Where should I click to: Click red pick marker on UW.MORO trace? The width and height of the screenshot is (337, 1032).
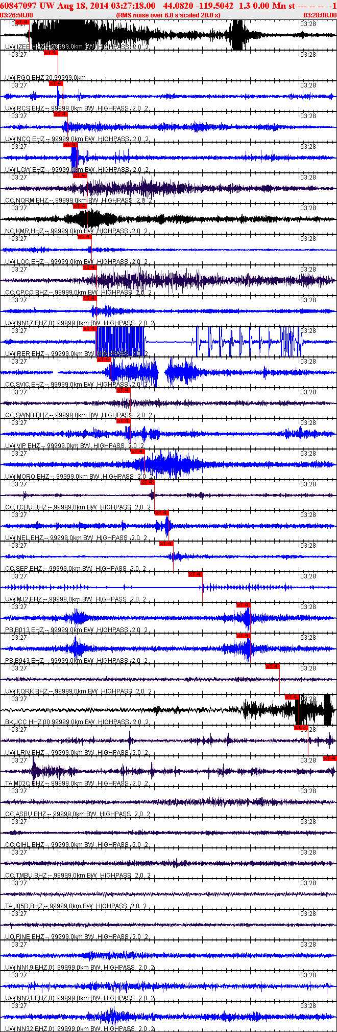pos(138,452)
